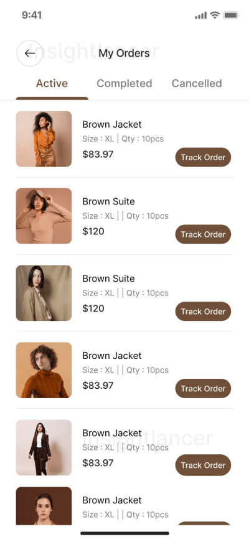Screen dimensions: 249x539
Task: Track Order for second Brown Suite
Action: [x=203, y=312]
